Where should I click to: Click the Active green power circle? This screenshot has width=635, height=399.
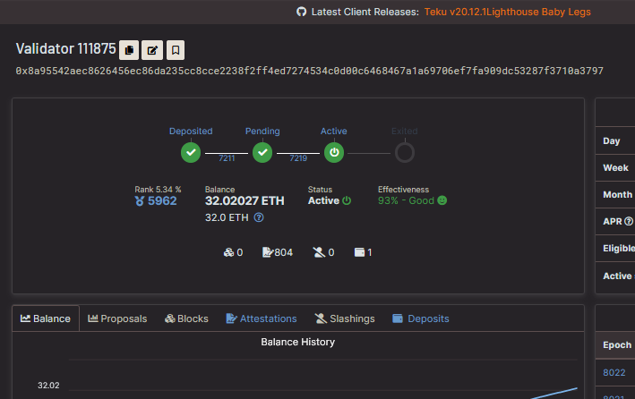point(334,153)
